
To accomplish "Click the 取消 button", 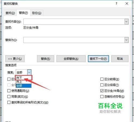I will pyautogui.click(x=120, y=59).
